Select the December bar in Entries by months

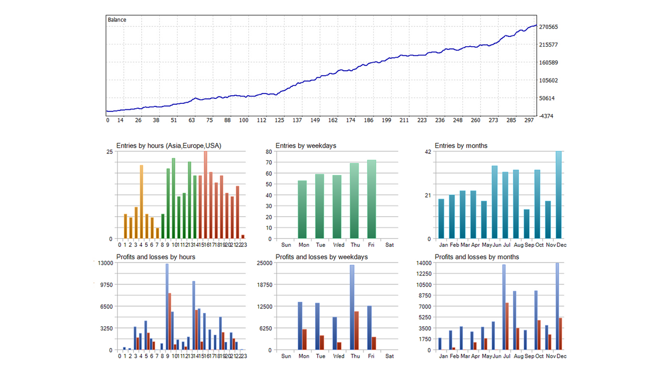[559, 195]
